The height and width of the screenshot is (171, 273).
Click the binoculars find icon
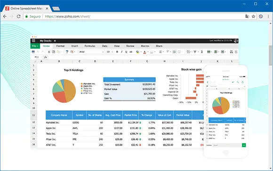point(231,52)
